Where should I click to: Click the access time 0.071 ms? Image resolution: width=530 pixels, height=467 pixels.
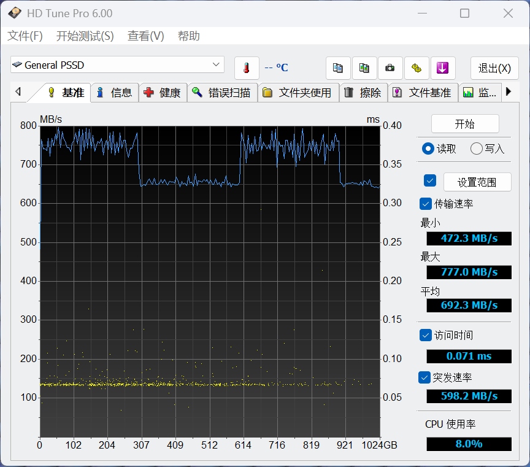coord(469,356)
